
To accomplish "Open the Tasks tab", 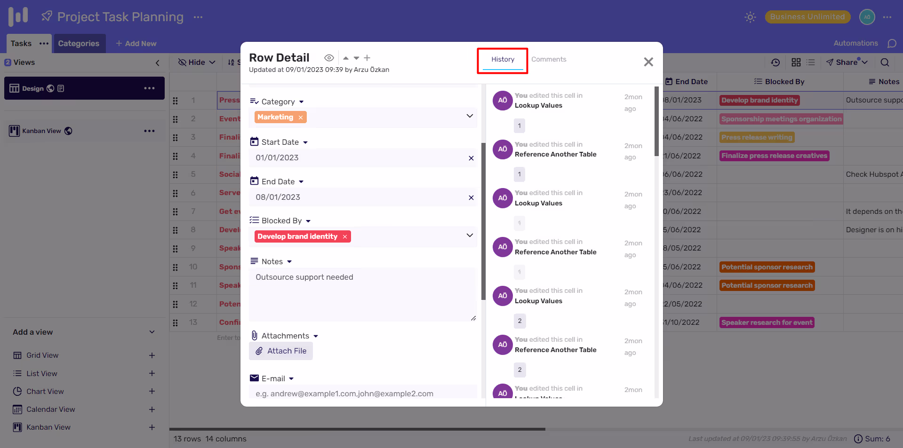I will 21,43.
